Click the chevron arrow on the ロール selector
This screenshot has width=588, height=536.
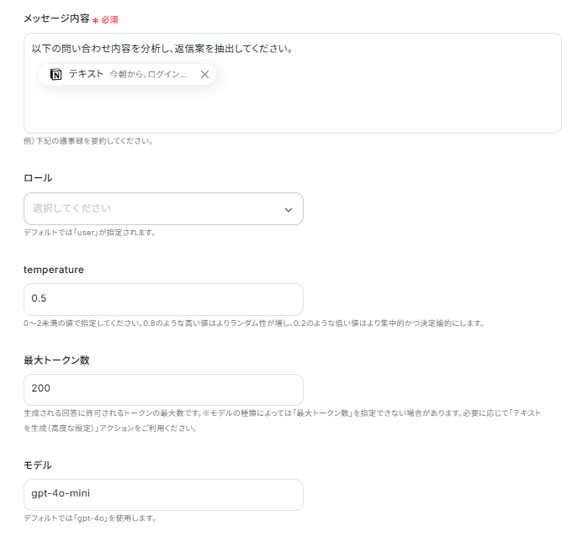[288, 209]
